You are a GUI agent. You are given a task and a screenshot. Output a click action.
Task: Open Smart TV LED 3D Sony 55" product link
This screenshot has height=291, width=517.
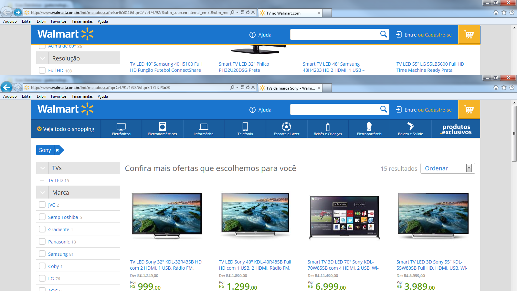pyautogui.click(x=432, y=265)
